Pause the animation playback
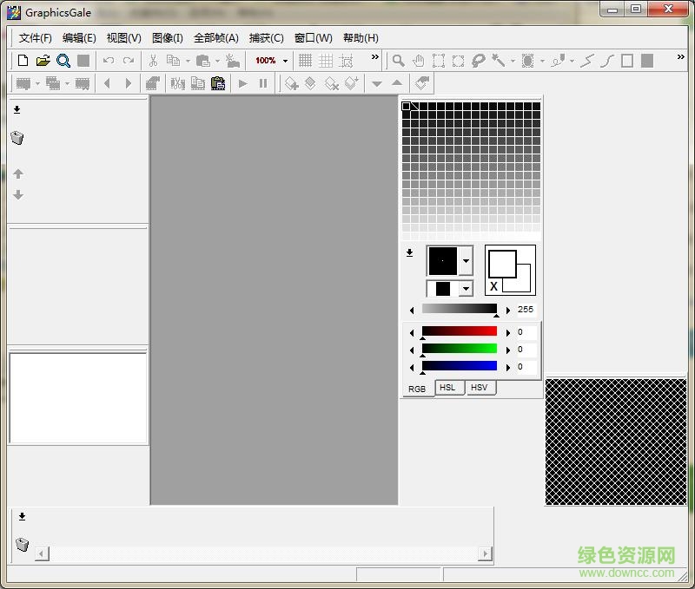Viewport: 695px width, 589px height. pos(261,83)
